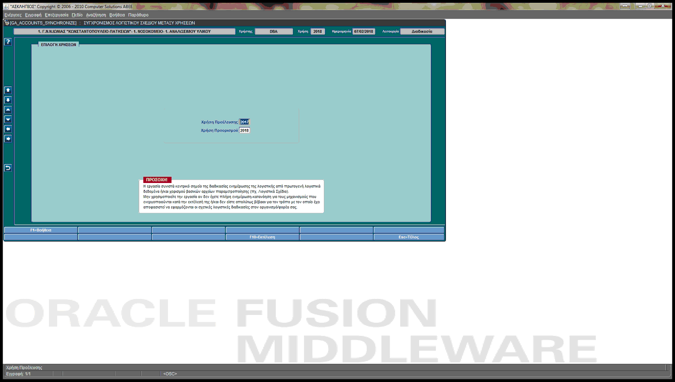
Task: Click the form window icon beside GA_ACCOUNTS_SYNCHRONIZE
Action: (6, 23)
